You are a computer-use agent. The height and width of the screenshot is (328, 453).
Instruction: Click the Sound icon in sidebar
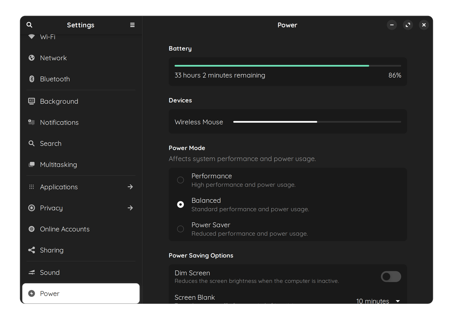[32, 272]
